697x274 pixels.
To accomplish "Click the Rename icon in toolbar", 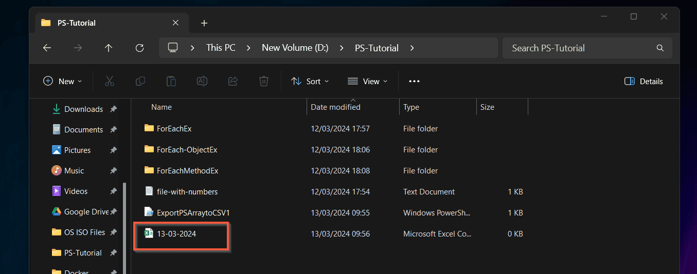I will [202, 81].
